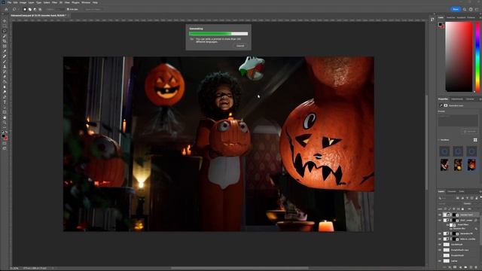Select the Hand tool

(x=5, y=117)
